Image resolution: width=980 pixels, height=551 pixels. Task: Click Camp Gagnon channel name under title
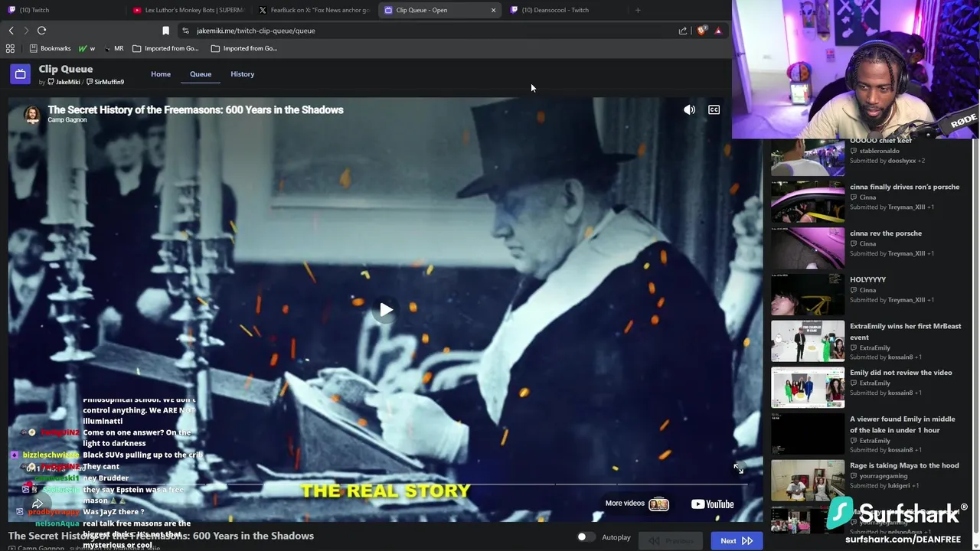67,120
